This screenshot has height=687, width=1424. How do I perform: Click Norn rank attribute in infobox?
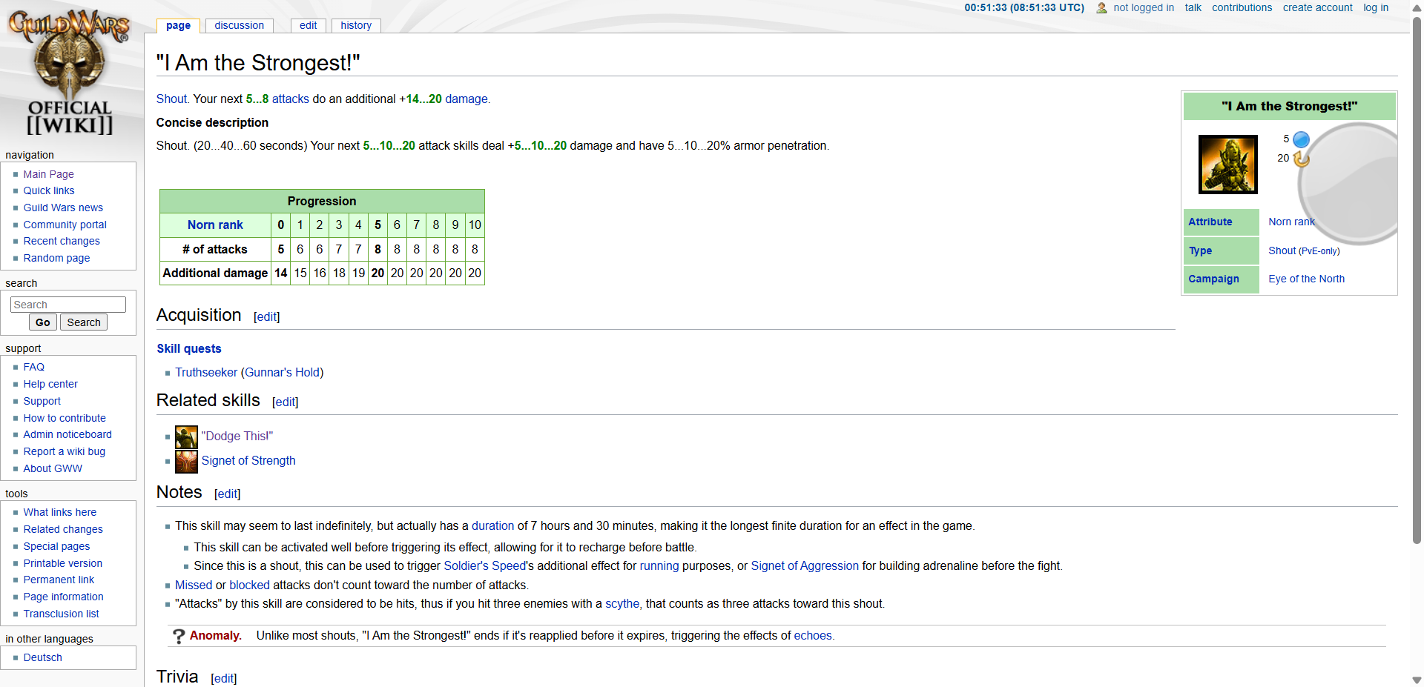1291,222
